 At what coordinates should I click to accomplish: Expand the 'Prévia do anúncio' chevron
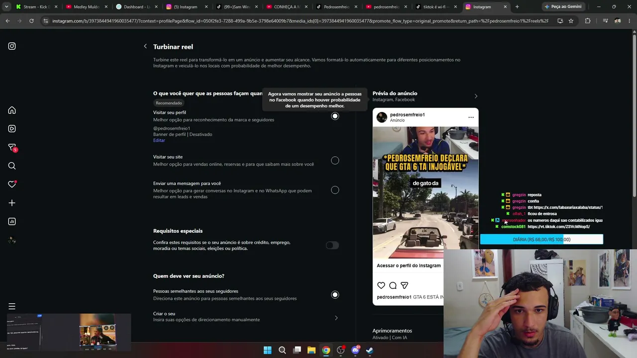coord(476,96)
